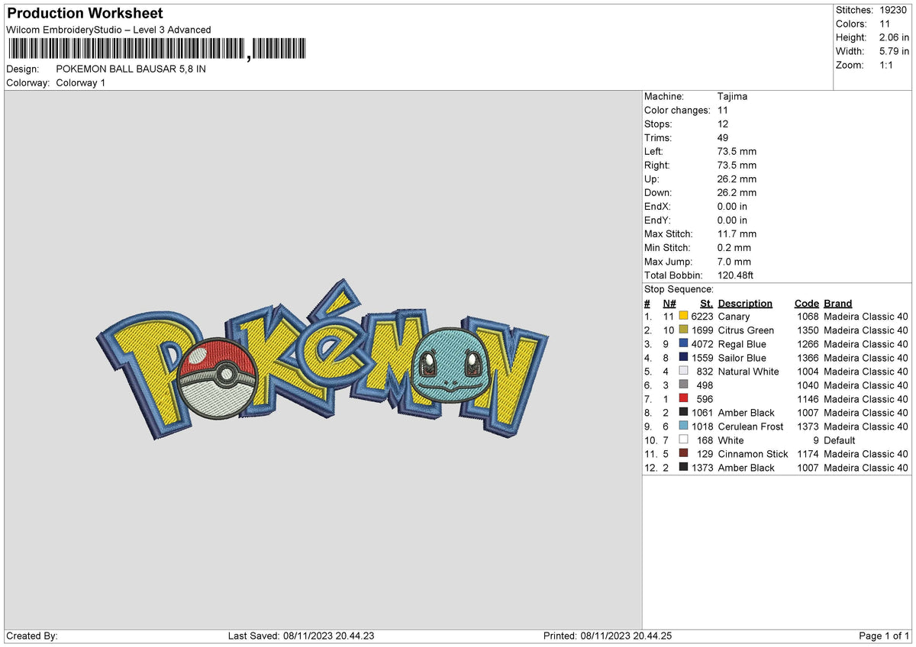This screenshot has height=647, width=916.
Task: Click the Cinnamon Stick color swatch
Action: (683, 453)
